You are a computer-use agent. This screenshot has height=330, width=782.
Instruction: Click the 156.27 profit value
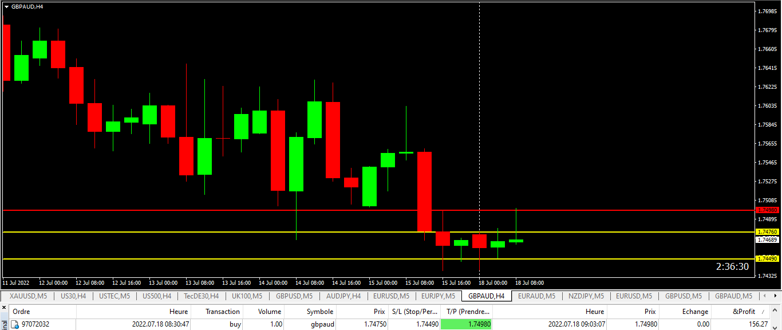click(x=758, y=324)
